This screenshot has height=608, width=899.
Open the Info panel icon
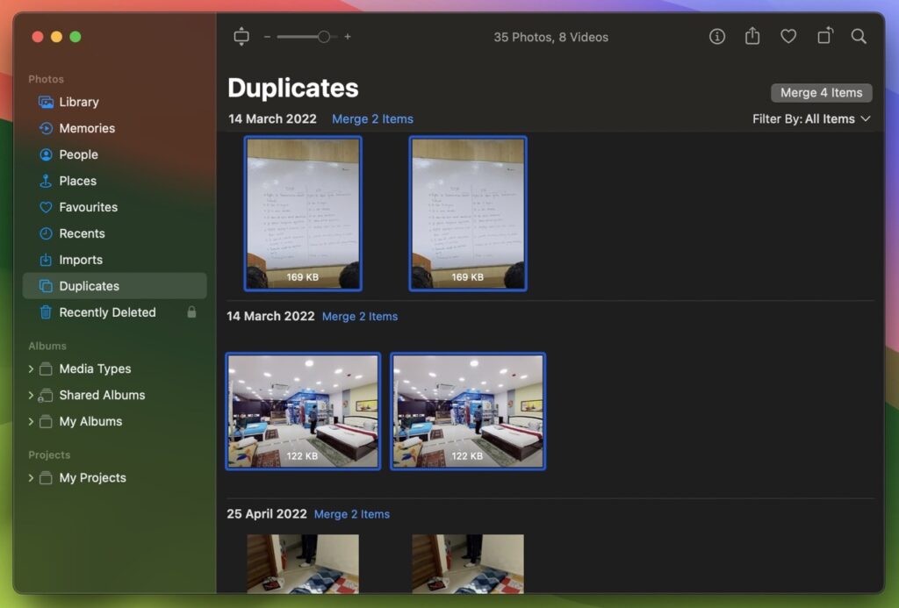pos(716,37)
